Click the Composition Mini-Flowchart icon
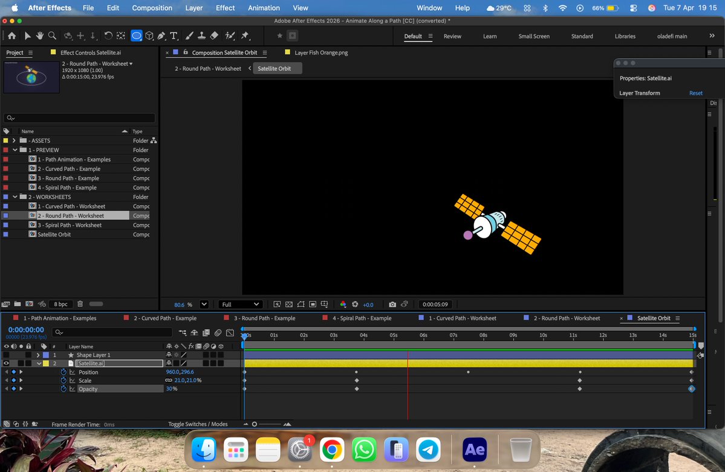 [x=183, y=333]
